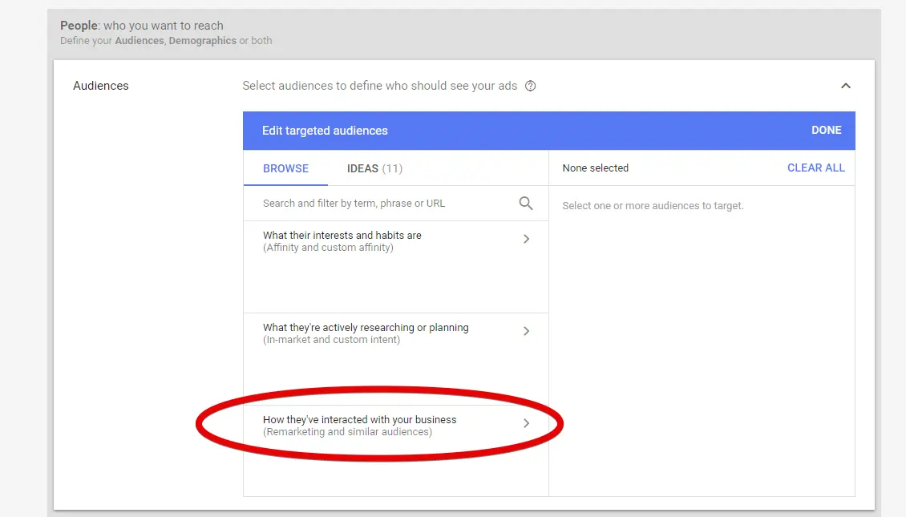Viewport: 906px width, 517px height.
Task: Collapse the Audiences section with top chevron
Action: 845,86
